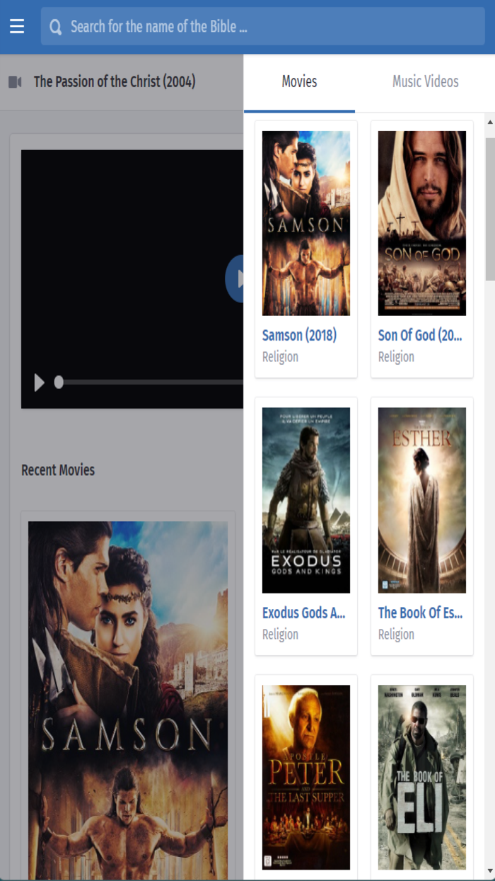Click the large round play button on video
495x881 pixels.
(x=235, y=279)
